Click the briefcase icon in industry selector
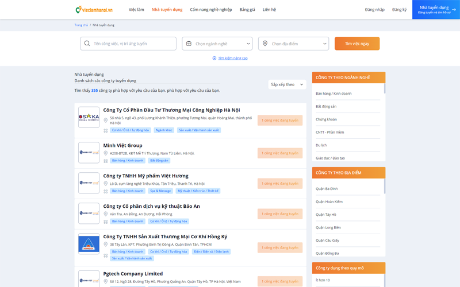 coord(188,44)
